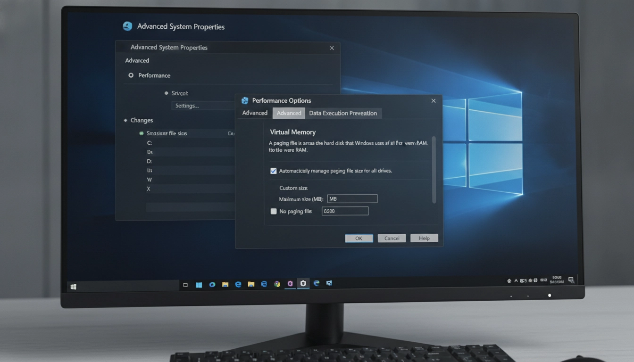Viewport: 634px width, 362px height.
Task: Open the Data Execution Prevention tab
Action: click(x=343, y=113)
